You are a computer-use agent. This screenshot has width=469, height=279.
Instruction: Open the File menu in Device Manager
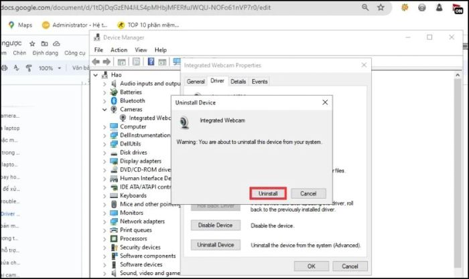coord(98,50)
